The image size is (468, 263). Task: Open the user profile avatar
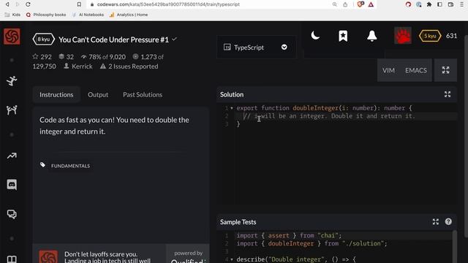point(403,36)
